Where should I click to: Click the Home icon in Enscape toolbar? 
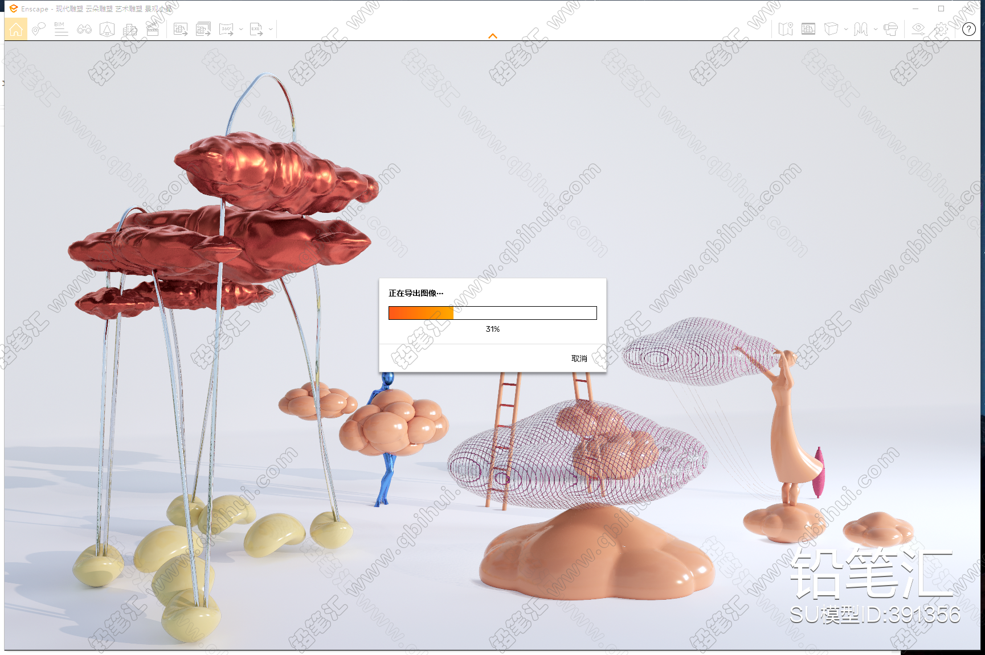coord(16,29)
